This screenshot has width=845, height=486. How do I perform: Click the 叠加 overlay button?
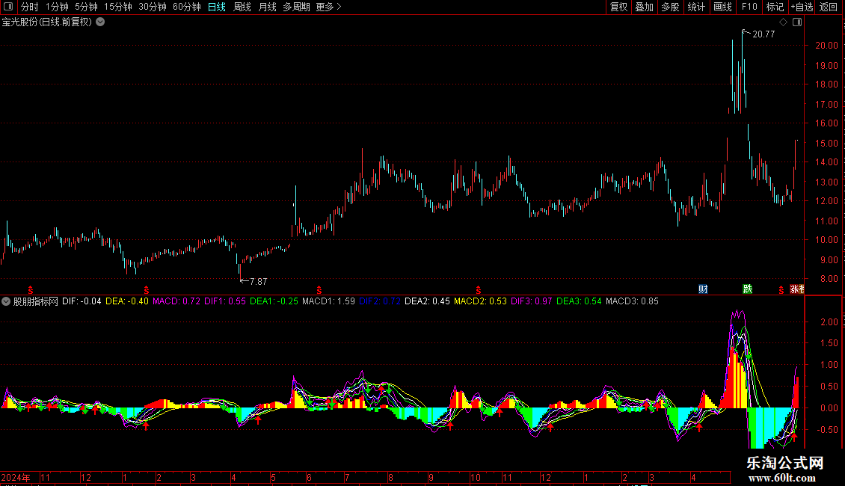(644, 7)
